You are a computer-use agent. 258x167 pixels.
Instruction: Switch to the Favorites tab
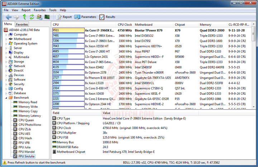22,24
